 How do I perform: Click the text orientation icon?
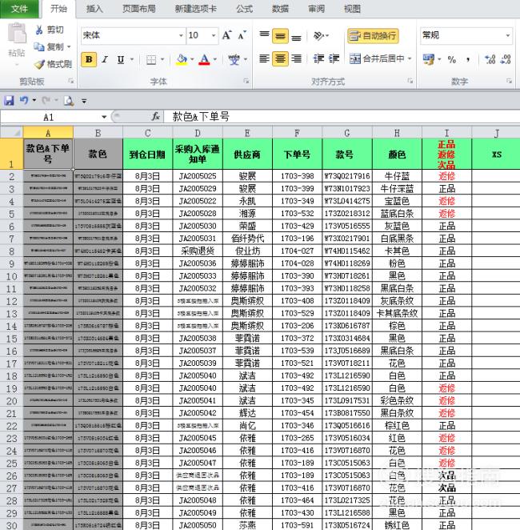(318, 35)
